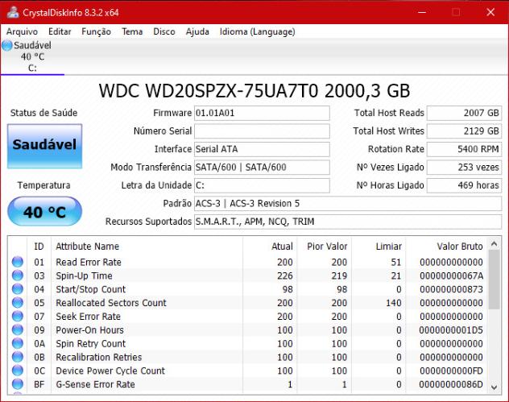This screenshot has height=402, width=509.
Task: Click the scroll down arrow of attribute list
Action: [494, 387]
